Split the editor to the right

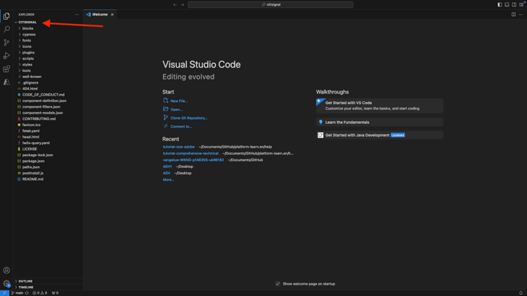coord(514,15)
